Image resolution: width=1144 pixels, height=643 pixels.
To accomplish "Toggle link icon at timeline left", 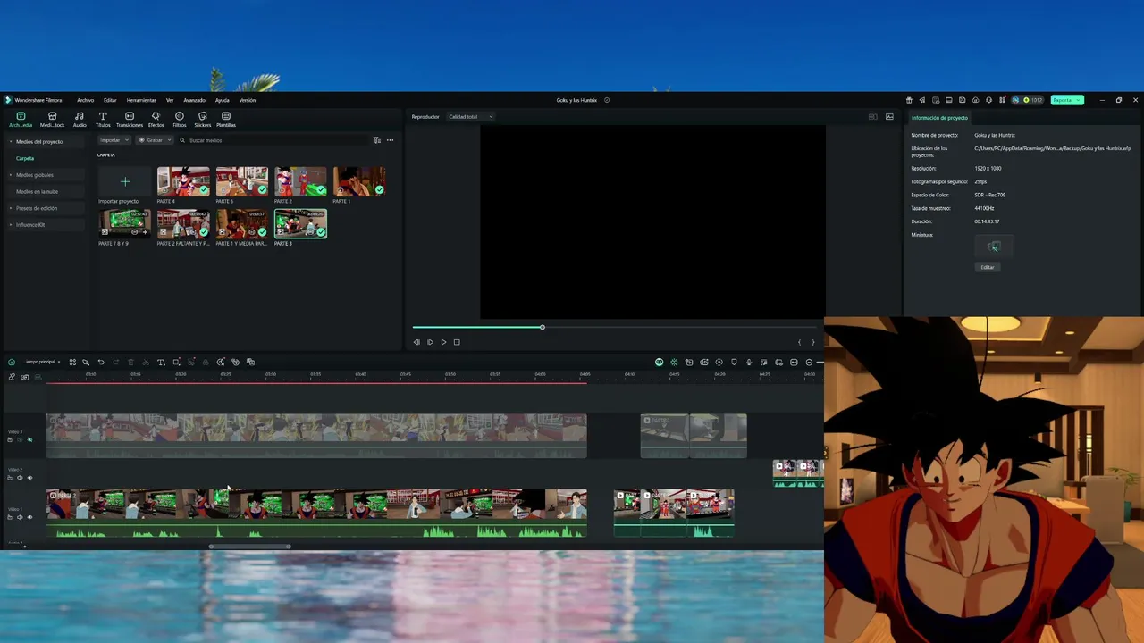I will point(12,377).
